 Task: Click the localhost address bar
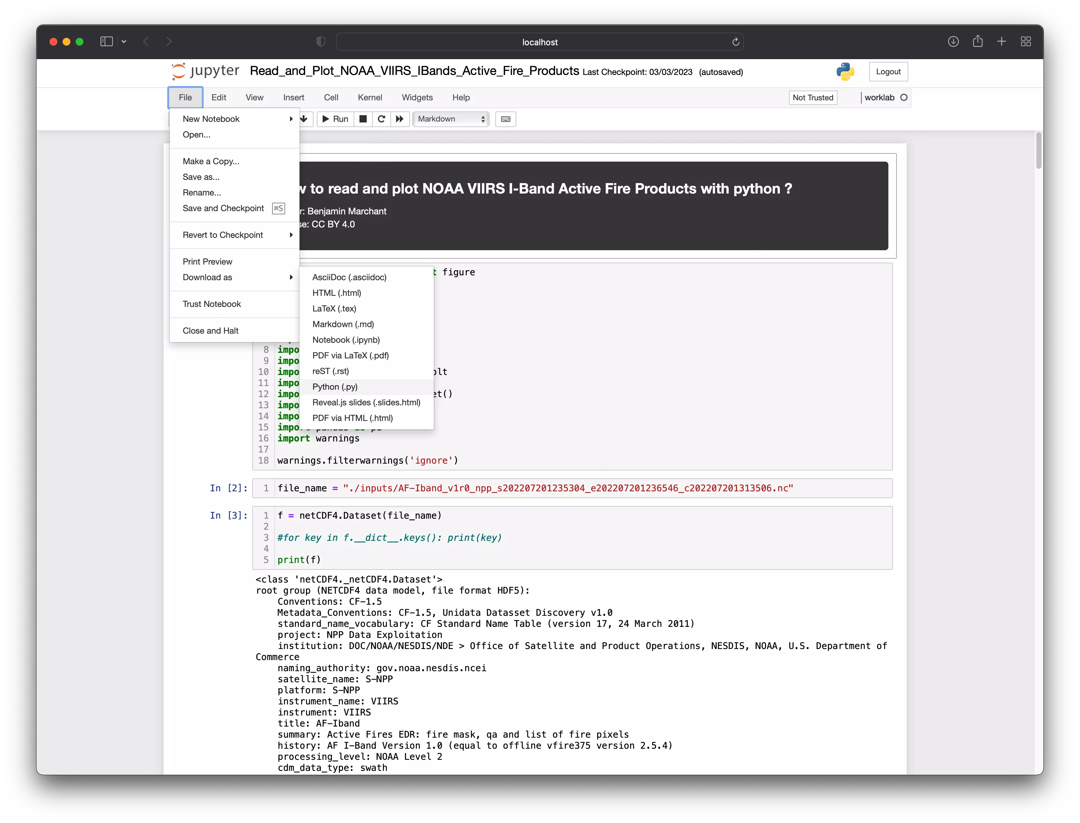pos(539,42)
